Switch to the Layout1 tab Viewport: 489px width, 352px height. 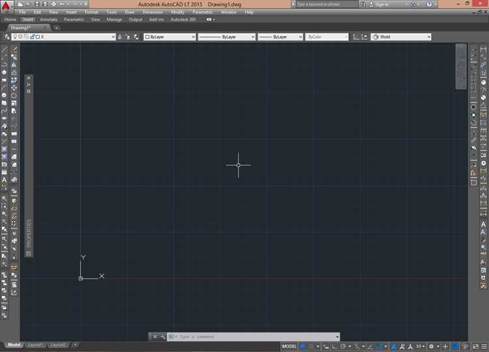pos(35,345)
